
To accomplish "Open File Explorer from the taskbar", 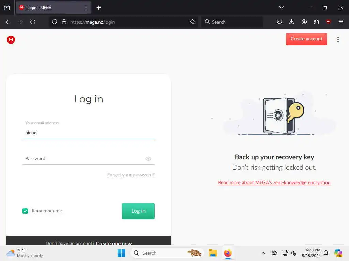I will [x=213, y=253].
